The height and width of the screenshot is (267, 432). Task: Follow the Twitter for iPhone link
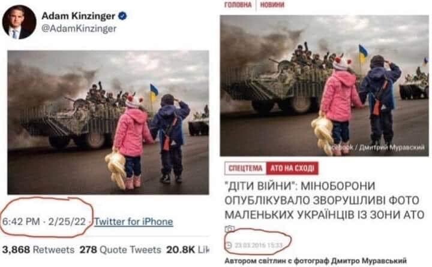(x=134, y=222)
